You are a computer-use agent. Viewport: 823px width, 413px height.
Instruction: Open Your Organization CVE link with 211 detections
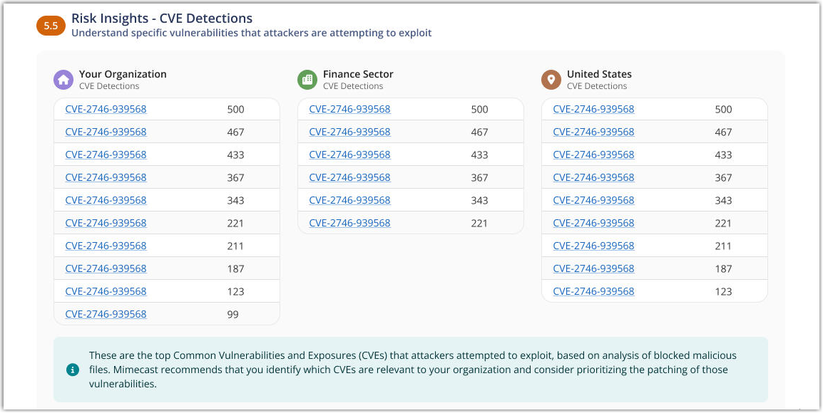coord(106,246)
